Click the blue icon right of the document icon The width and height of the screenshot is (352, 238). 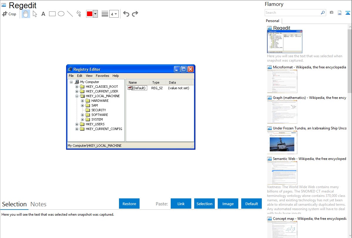click(x=348, y=13)
